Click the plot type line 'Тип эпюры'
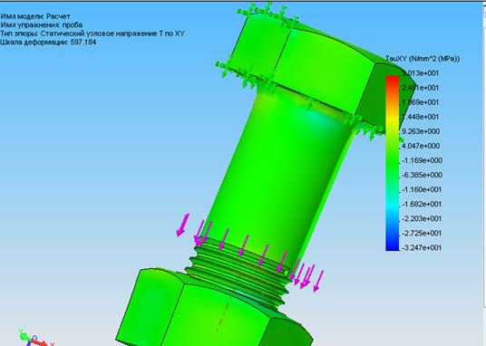The image size is (486, 346). coord(92,34)
